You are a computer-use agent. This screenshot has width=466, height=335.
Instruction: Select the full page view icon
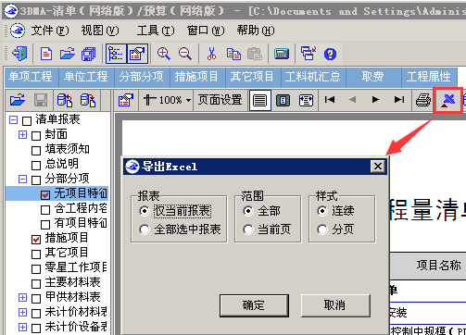click(283, 100)
